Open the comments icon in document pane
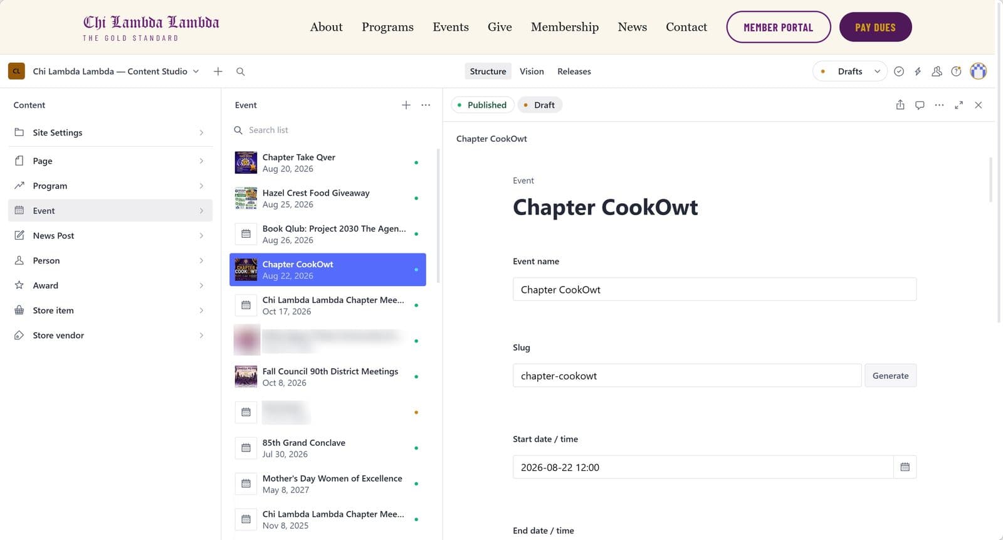 [920, 105]
